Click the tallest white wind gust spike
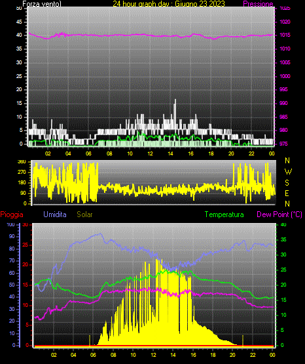Screen dimensions: 305x364 (x=175, y=113)
